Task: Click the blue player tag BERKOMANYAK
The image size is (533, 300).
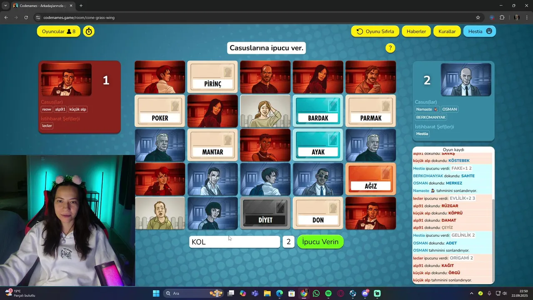Action: pos(431,117)
